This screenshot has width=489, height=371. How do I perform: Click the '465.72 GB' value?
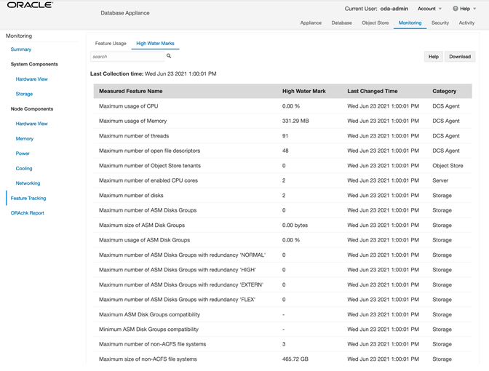click(x=295, y=359)
